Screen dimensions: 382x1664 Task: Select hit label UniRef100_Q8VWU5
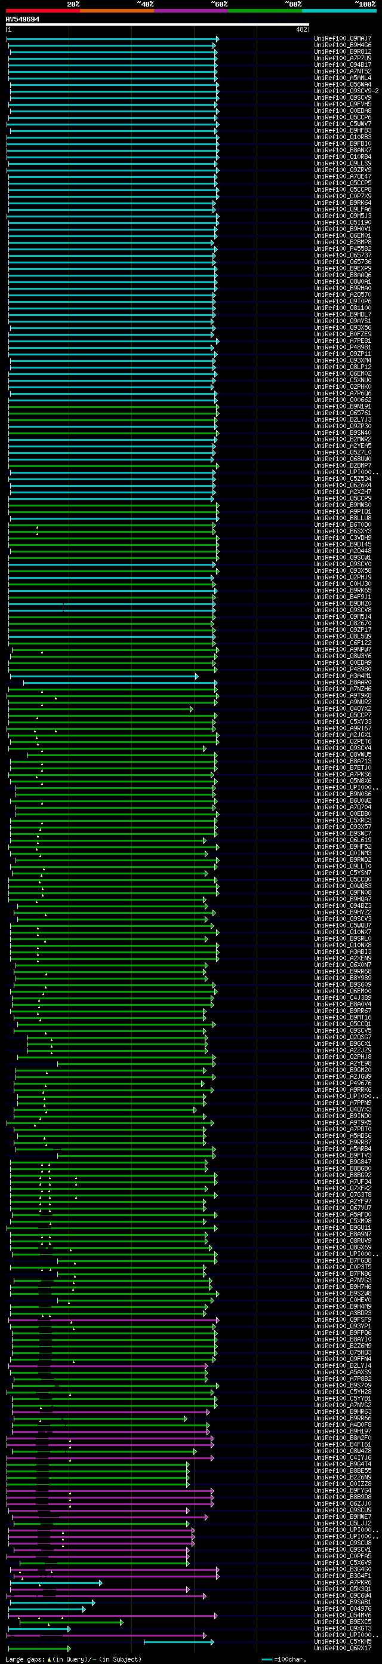tap(343, 755)
